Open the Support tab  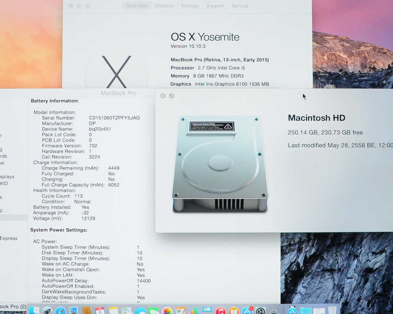click(215, 6)
